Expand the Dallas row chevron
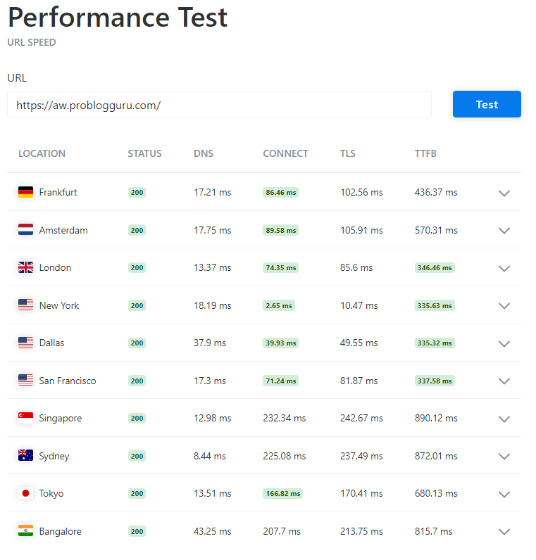The image size is (536, 560). (504, 343)
